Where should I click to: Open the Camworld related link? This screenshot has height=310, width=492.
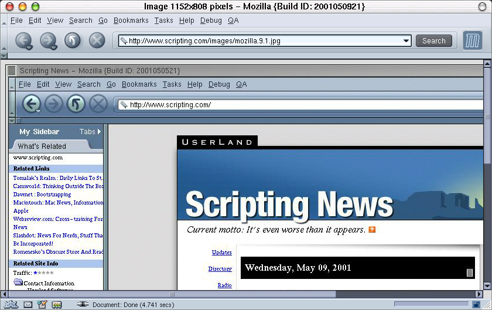pos(58,186)
